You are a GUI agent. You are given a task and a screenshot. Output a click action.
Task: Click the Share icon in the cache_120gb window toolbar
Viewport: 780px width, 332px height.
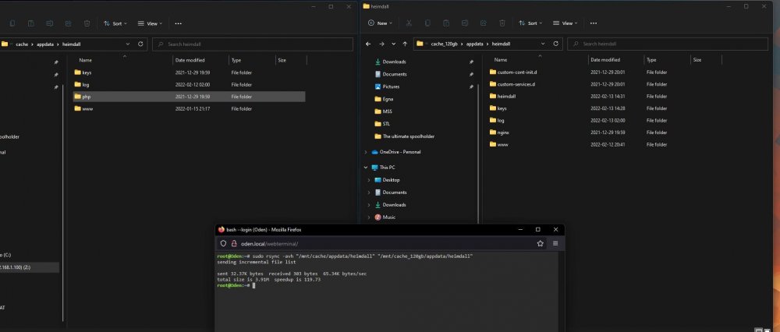pyautogui.click(x=483, y=23)
